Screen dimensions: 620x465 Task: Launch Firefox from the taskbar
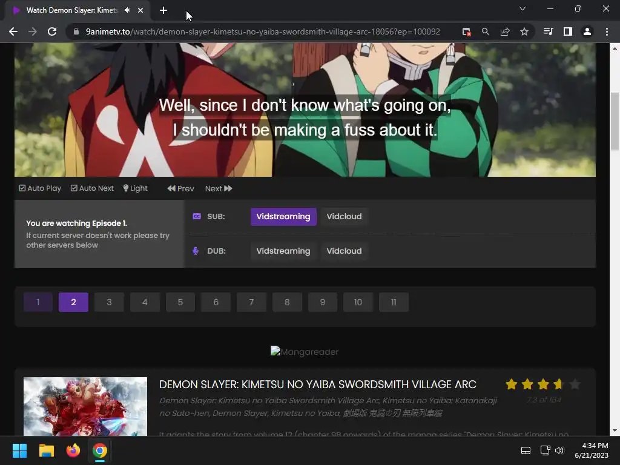73,450
